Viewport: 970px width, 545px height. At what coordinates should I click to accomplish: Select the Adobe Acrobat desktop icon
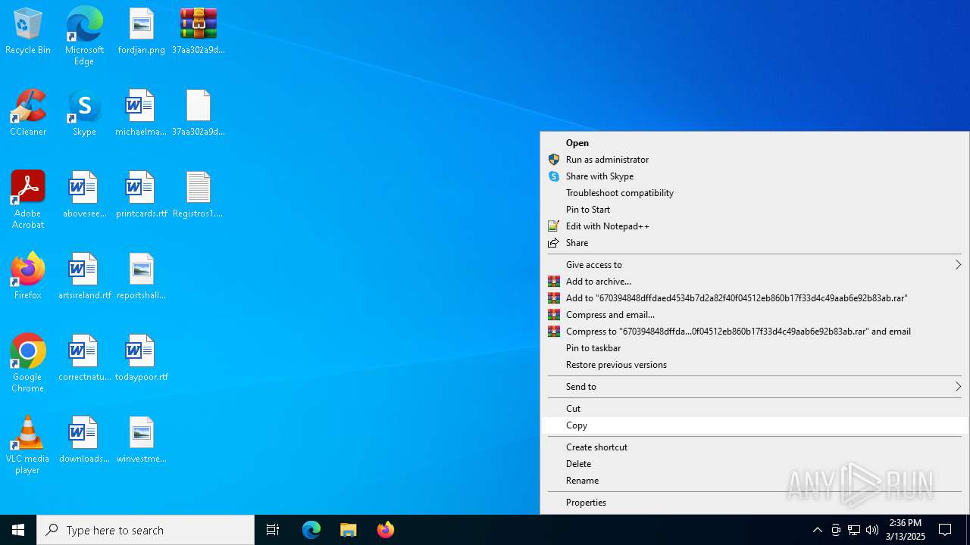(x=28, y=200)
